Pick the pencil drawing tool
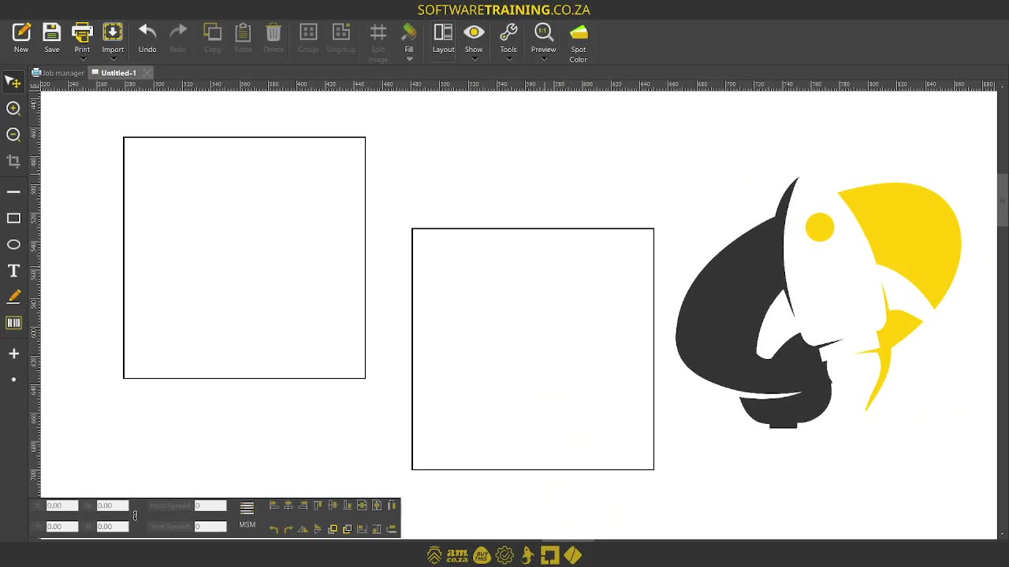 click(13, 297)
